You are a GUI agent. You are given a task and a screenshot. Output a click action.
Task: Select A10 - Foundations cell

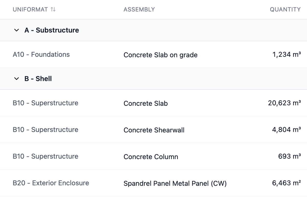point(41,54)
